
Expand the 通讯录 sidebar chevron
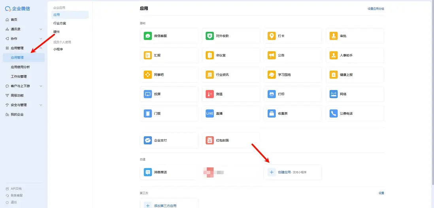pyautogui.click(x=41, y=29)
